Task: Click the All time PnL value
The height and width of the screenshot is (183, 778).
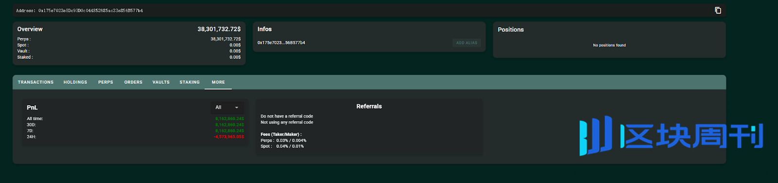Action: point(230,119)
